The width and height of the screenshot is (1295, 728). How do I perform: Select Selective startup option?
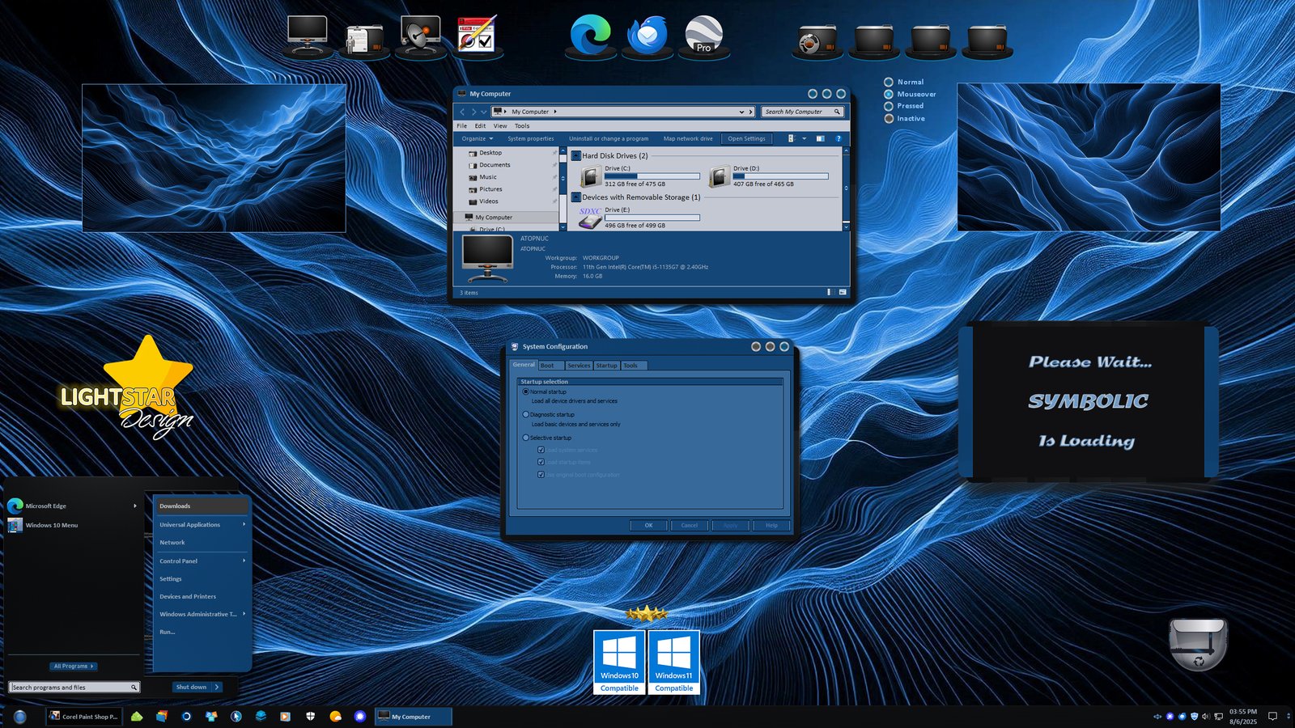pyautogui.click(x=525, y=438)
